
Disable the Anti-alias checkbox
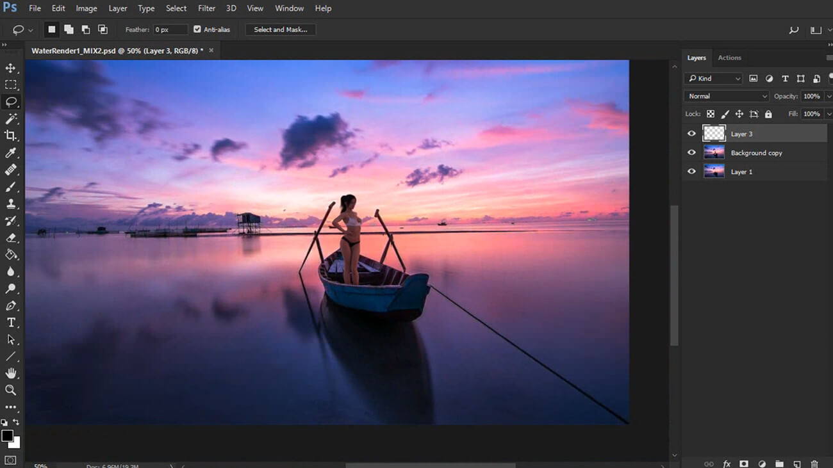tap(197, 29)
